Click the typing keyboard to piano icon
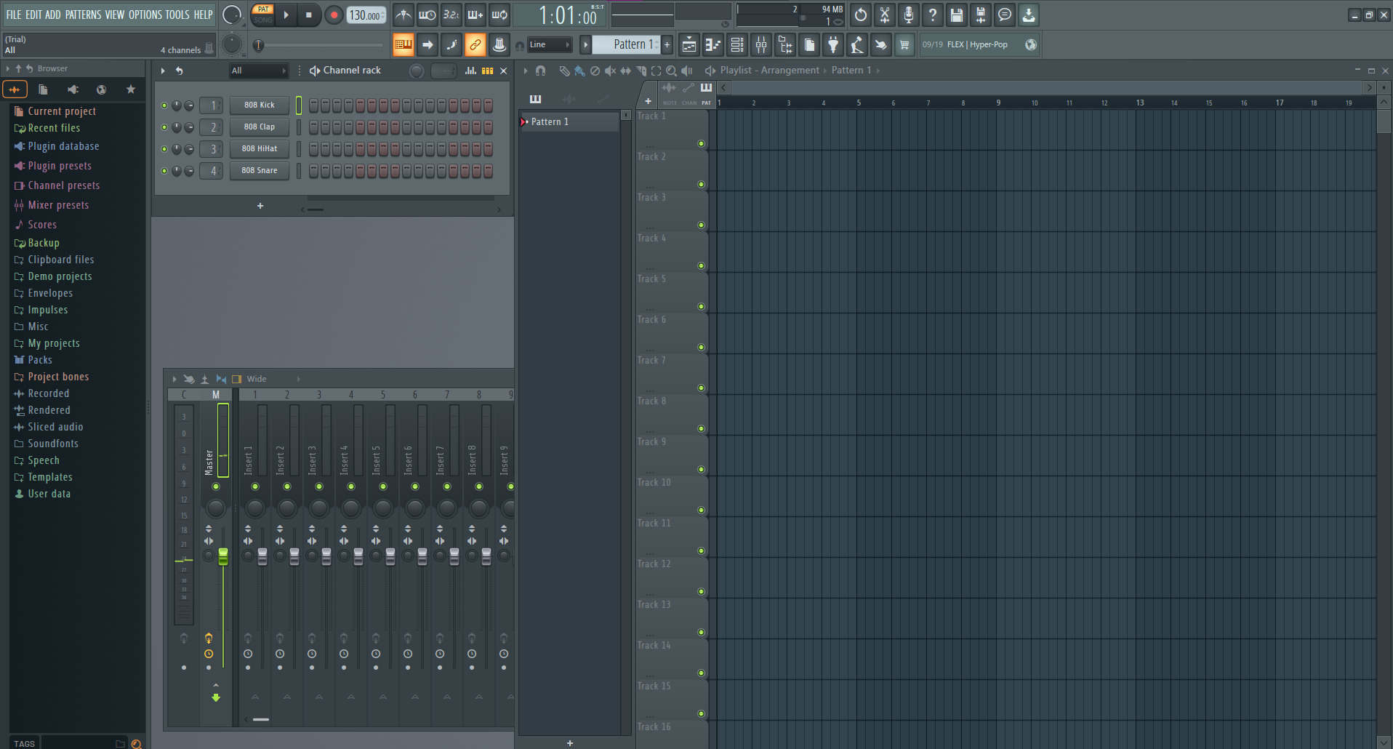 403,45
